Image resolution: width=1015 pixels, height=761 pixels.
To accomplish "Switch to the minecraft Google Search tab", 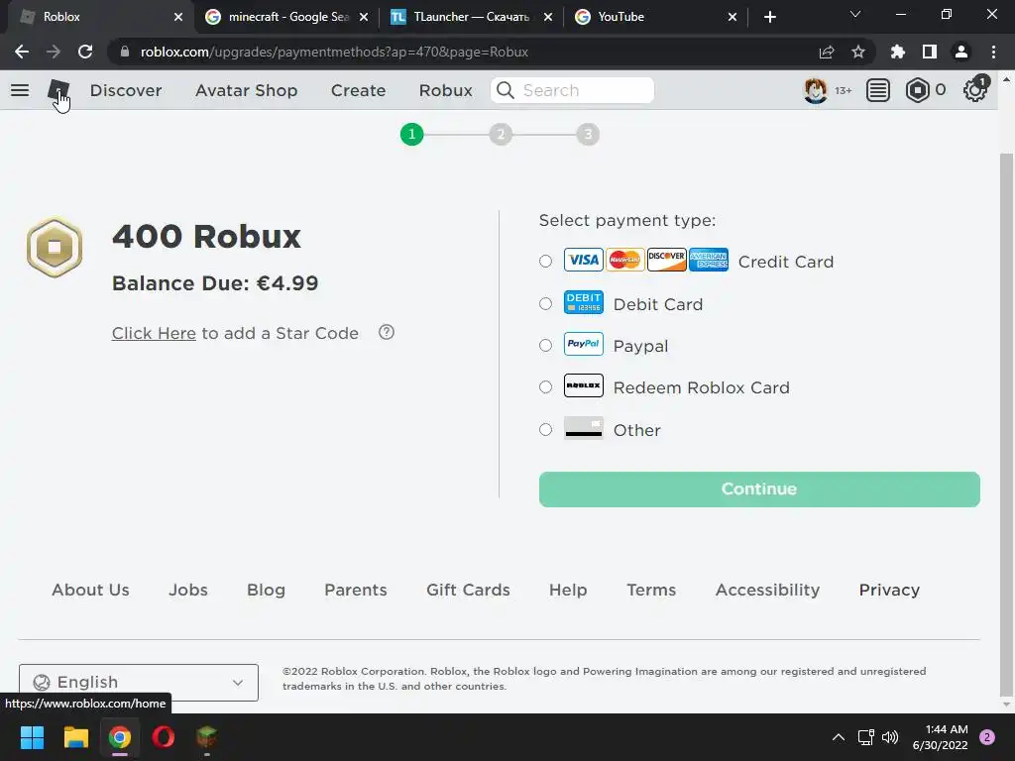I will point(288,17).
